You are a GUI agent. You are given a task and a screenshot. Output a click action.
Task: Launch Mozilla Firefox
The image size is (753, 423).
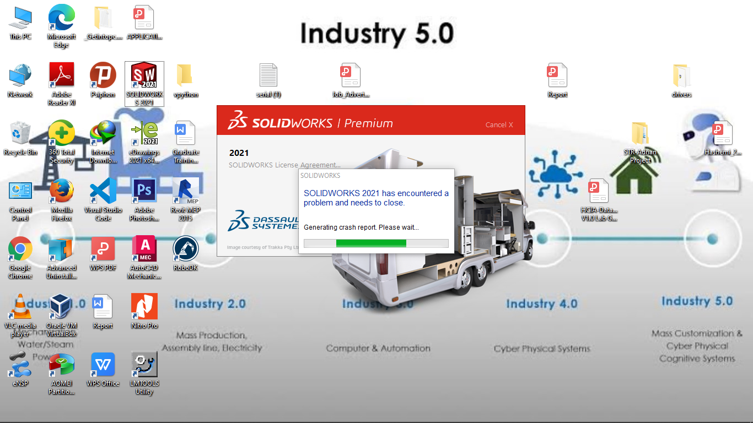pyautogui.click(x=61, y=199)
